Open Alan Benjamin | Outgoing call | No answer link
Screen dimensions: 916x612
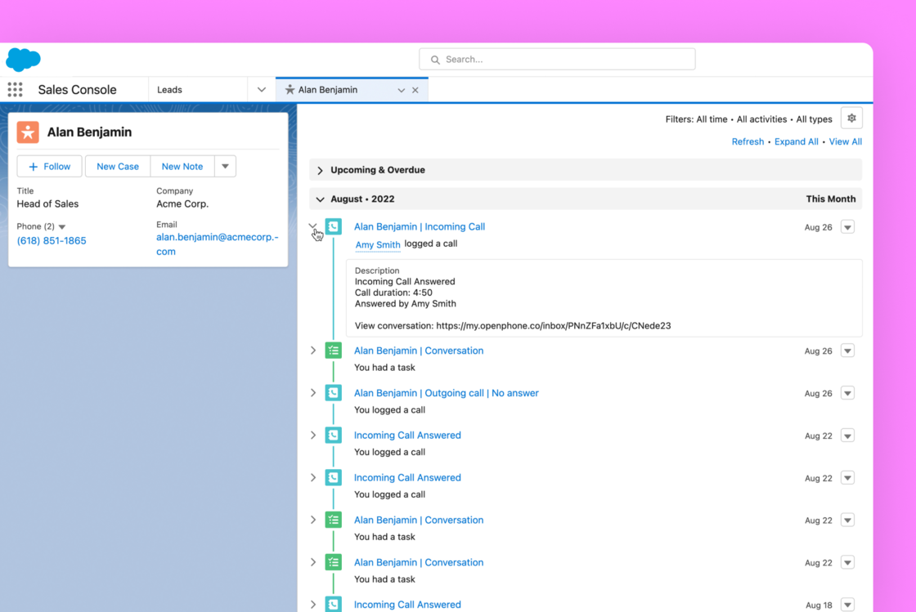click(x=447, y=393)
